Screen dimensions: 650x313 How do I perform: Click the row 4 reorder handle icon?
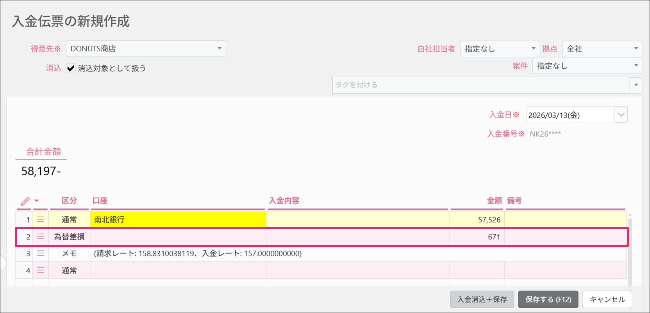tap(40, 270)
